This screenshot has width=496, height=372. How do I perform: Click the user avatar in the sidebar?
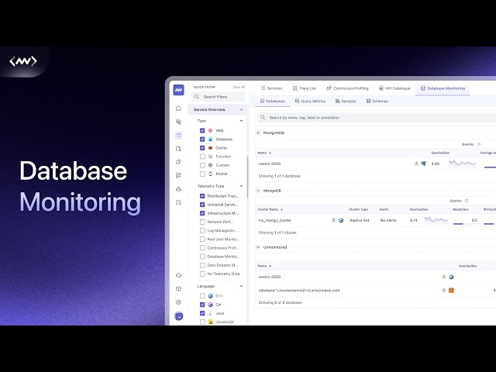pyautogui.click(x=179, y=315)
